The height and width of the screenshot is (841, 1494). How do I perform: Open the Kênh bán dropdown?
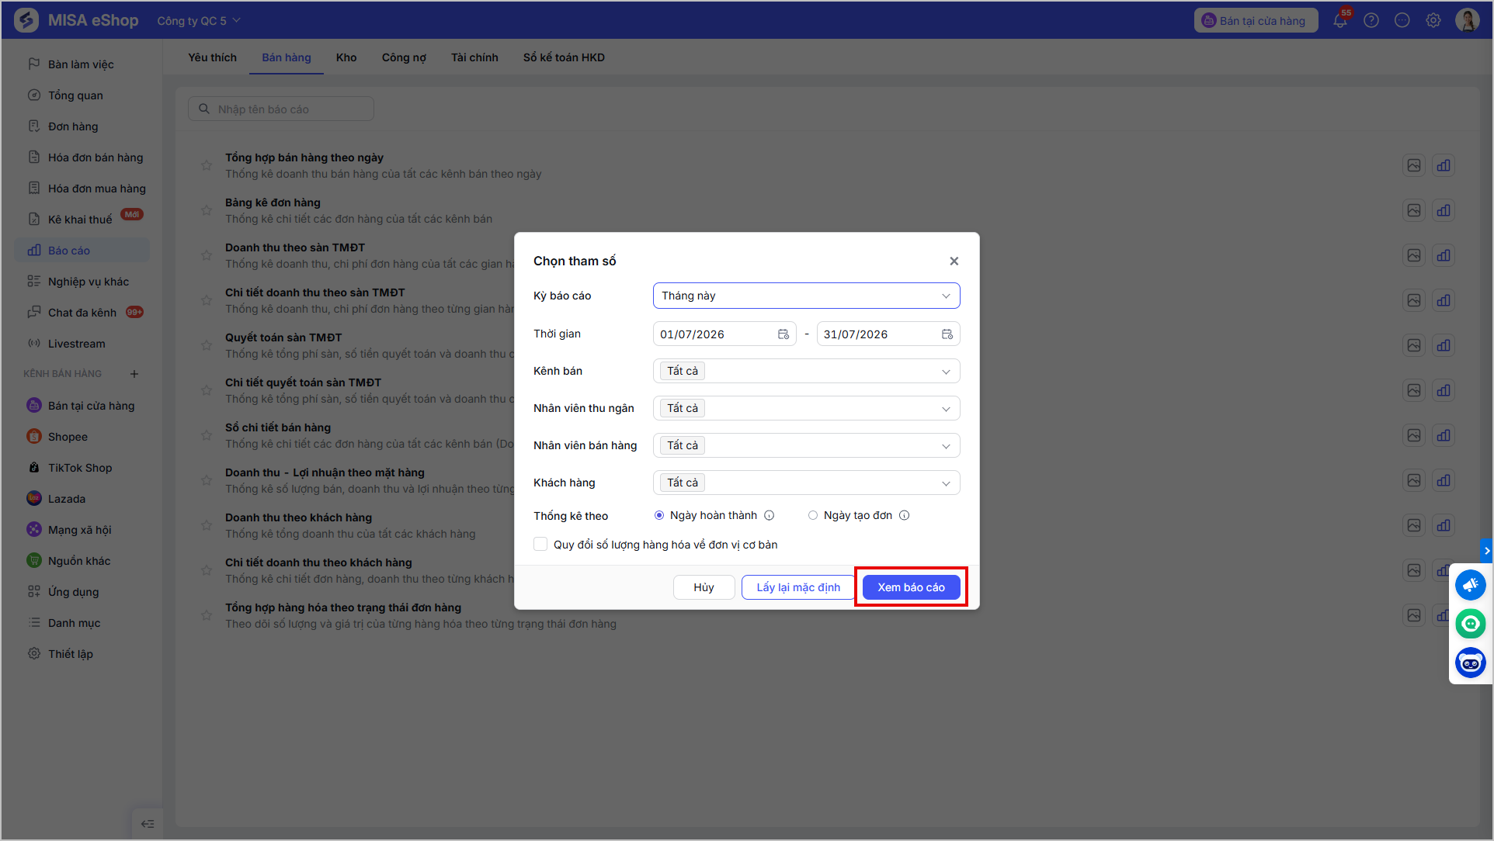point(806,371)
